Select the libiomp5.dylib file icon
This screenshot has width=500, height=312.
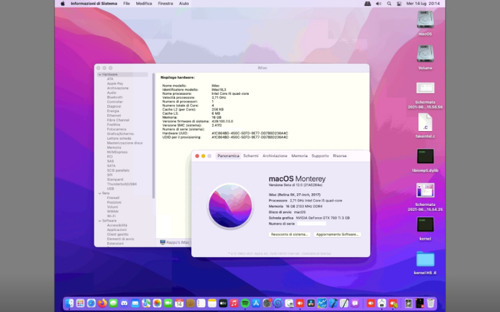tap(425, 156)
